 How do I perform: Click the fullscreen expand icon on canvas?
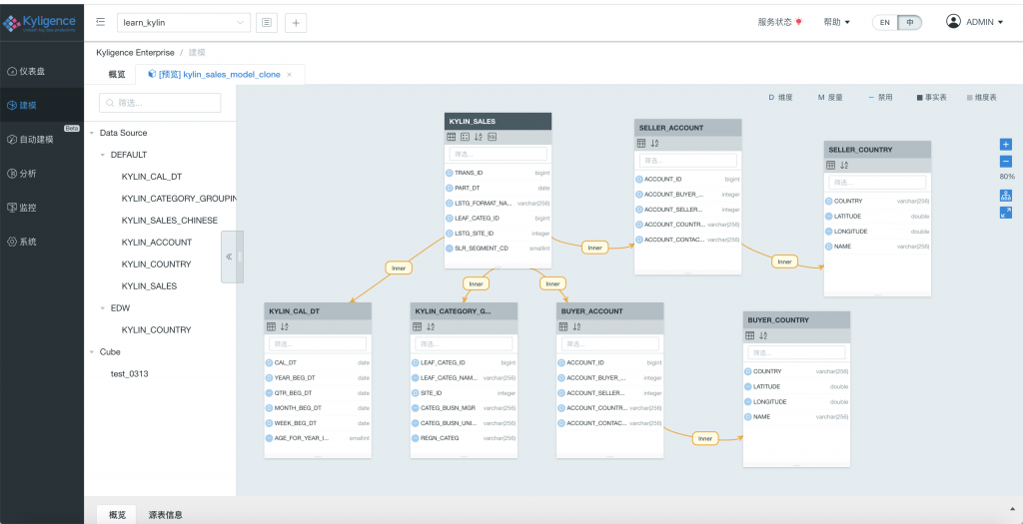click(1006, 212)
